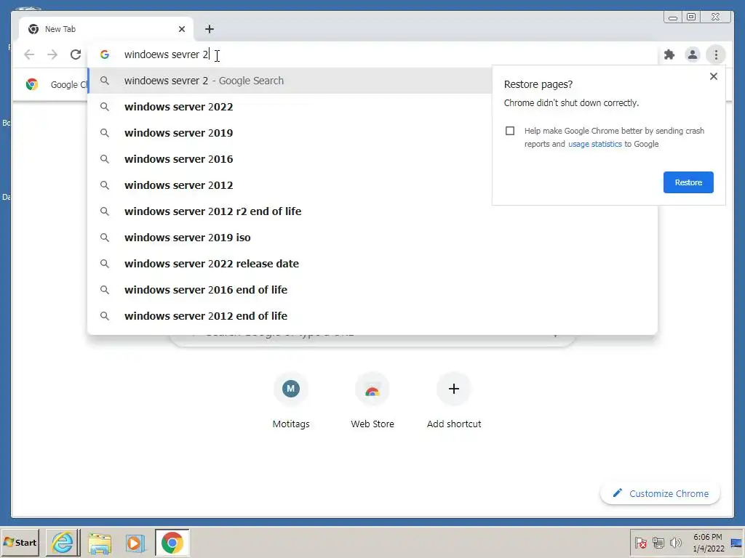745x558 pixels.
Task: Choose 'windows server 2019' suggestion
Action: point(290,133)
